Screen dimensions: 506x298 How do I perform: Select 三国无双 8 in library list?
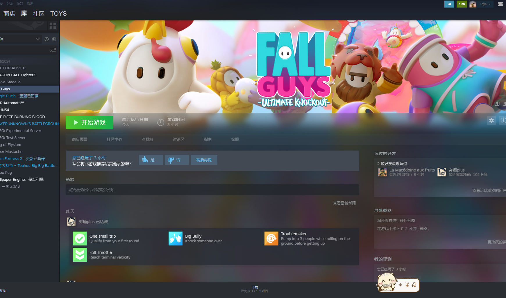[30, 187]
